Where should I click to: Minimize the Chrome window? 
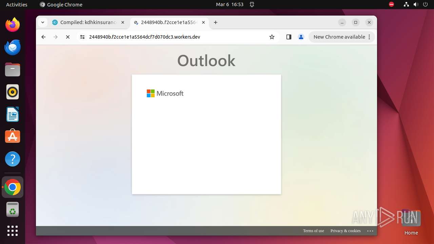coord(342,22)
